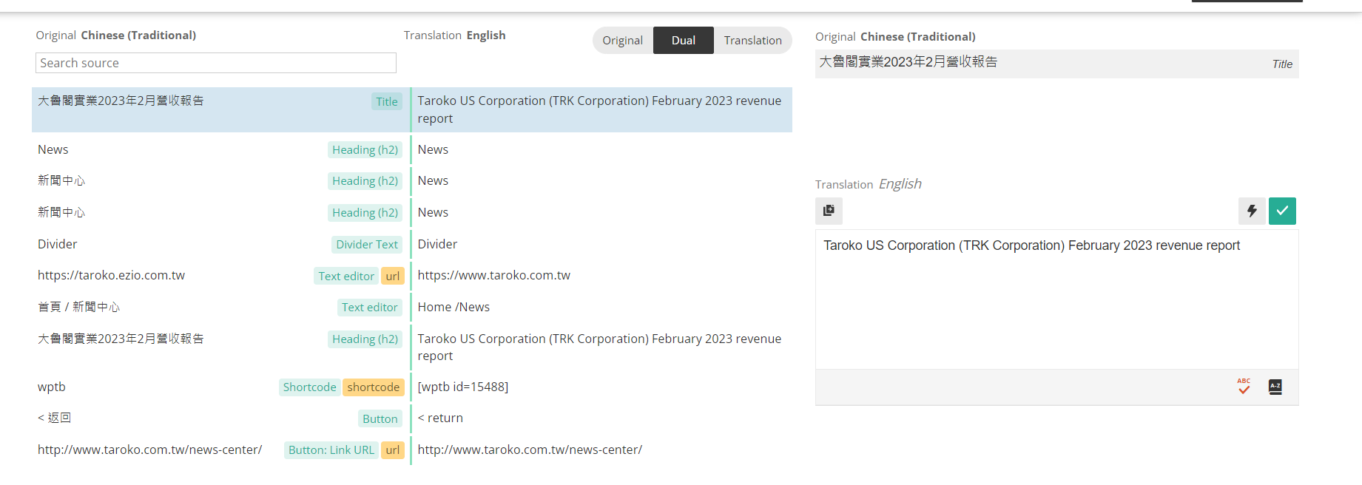Click the italic Title label in the right panel
This screenshot has height=485, width=1362.
[1282, 64]
